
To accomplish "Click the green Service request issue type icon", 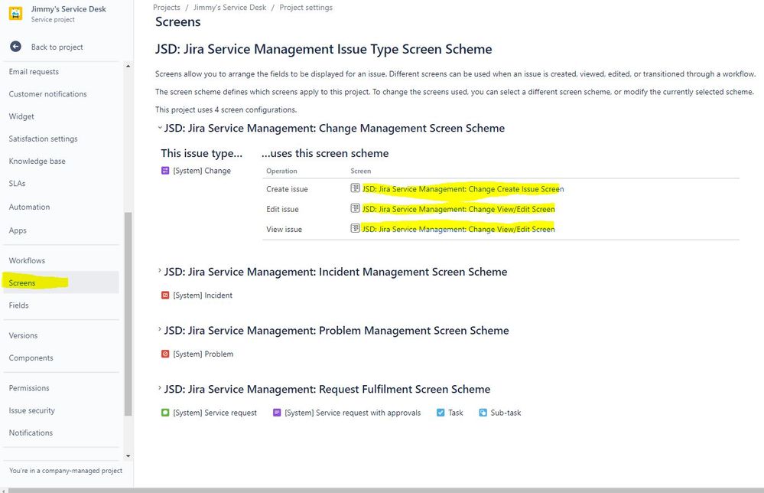I will (165, 413).
